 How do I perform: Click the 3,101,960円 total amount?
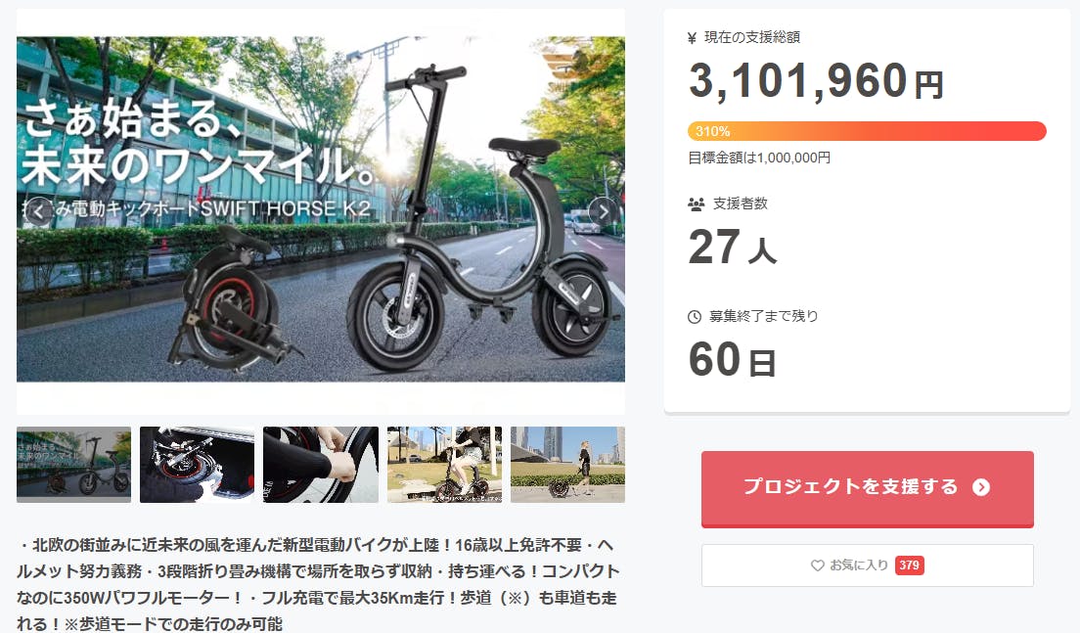click(816, 81)
